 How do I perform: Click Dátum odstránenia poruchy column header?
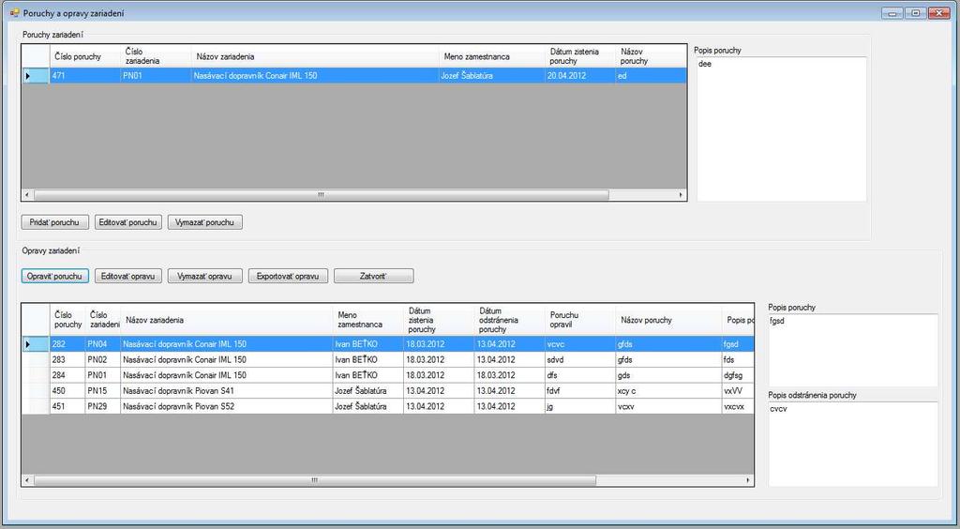point(509,320)
